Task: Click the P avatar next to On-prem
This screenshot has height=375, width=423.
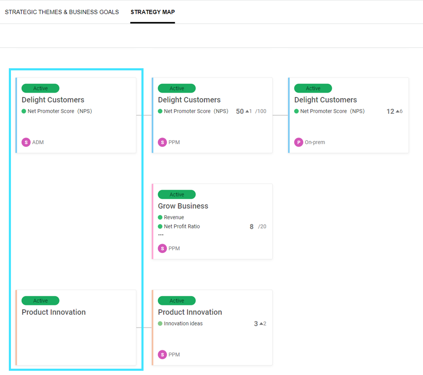Action: [299, 142]
